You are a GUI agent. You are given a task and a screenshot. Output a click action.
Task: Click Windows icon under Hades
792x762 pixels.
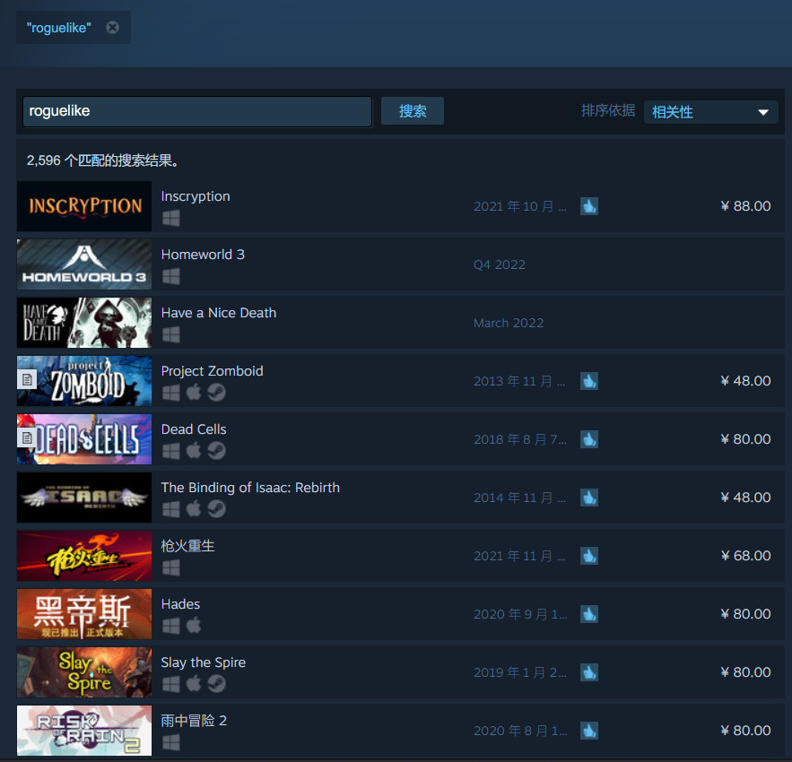click(171, 626)
